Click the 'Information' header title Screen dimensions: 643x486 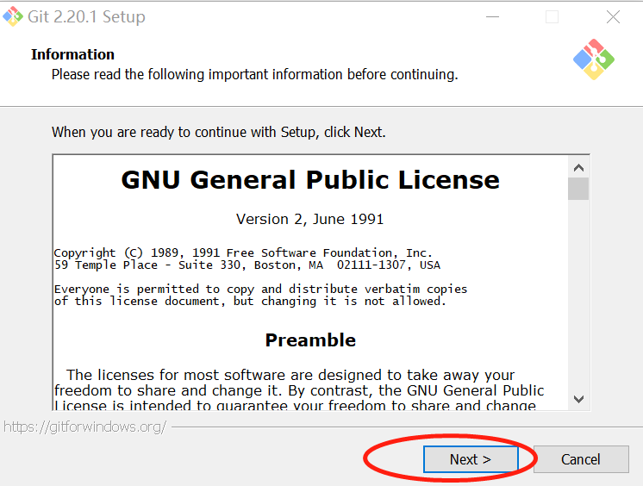[x=72, y=54]
